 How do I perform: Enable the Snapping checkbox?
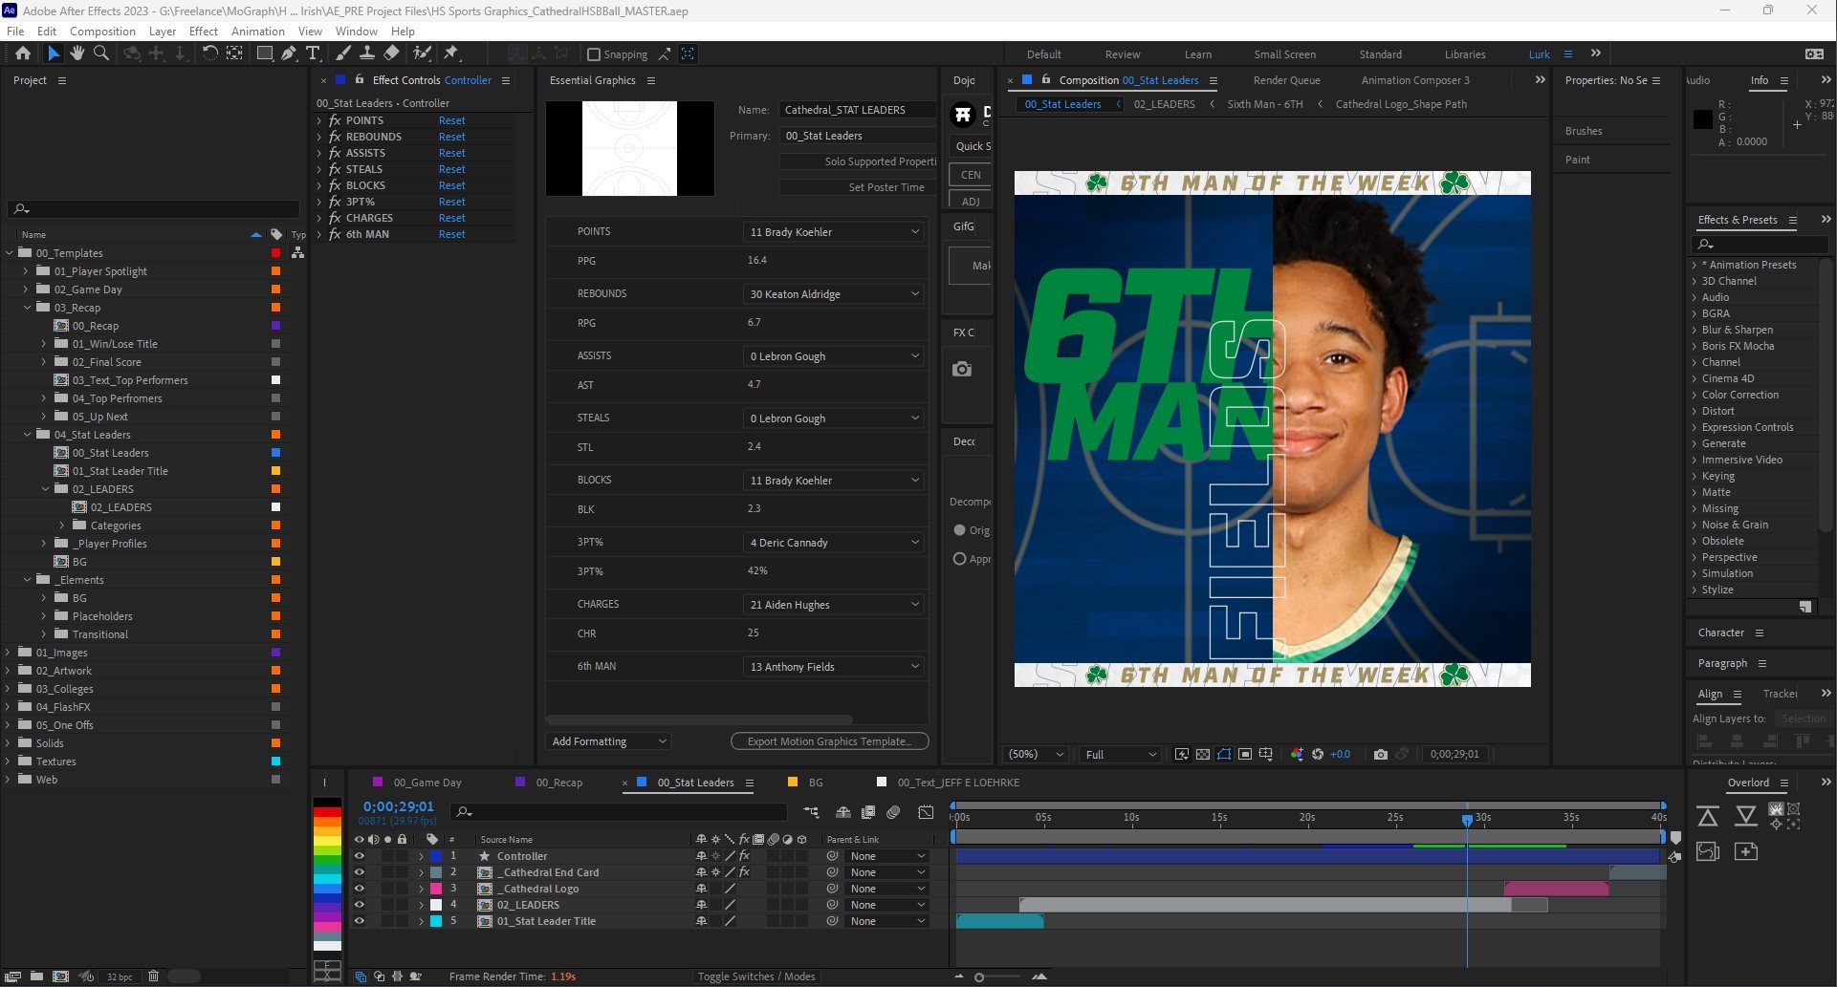point(594,54)
